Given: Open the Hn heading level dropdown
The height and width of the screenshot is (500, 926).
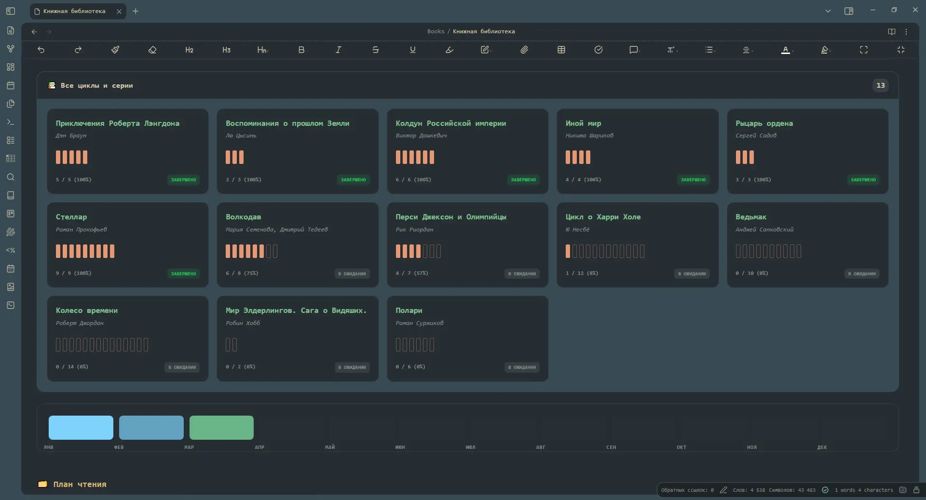Looking at the screenshot, I should tap(262, 50).
